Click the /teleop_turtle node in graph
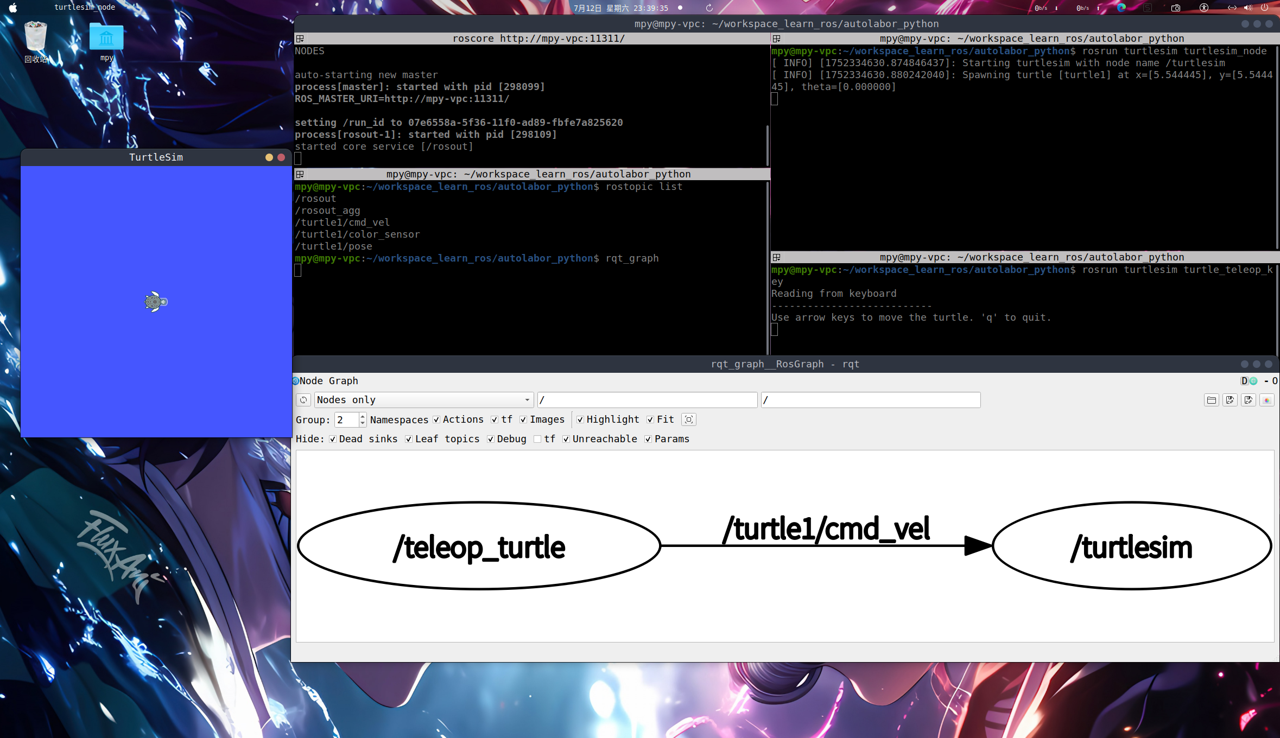The image size is (1280, 738). point(479,546)
